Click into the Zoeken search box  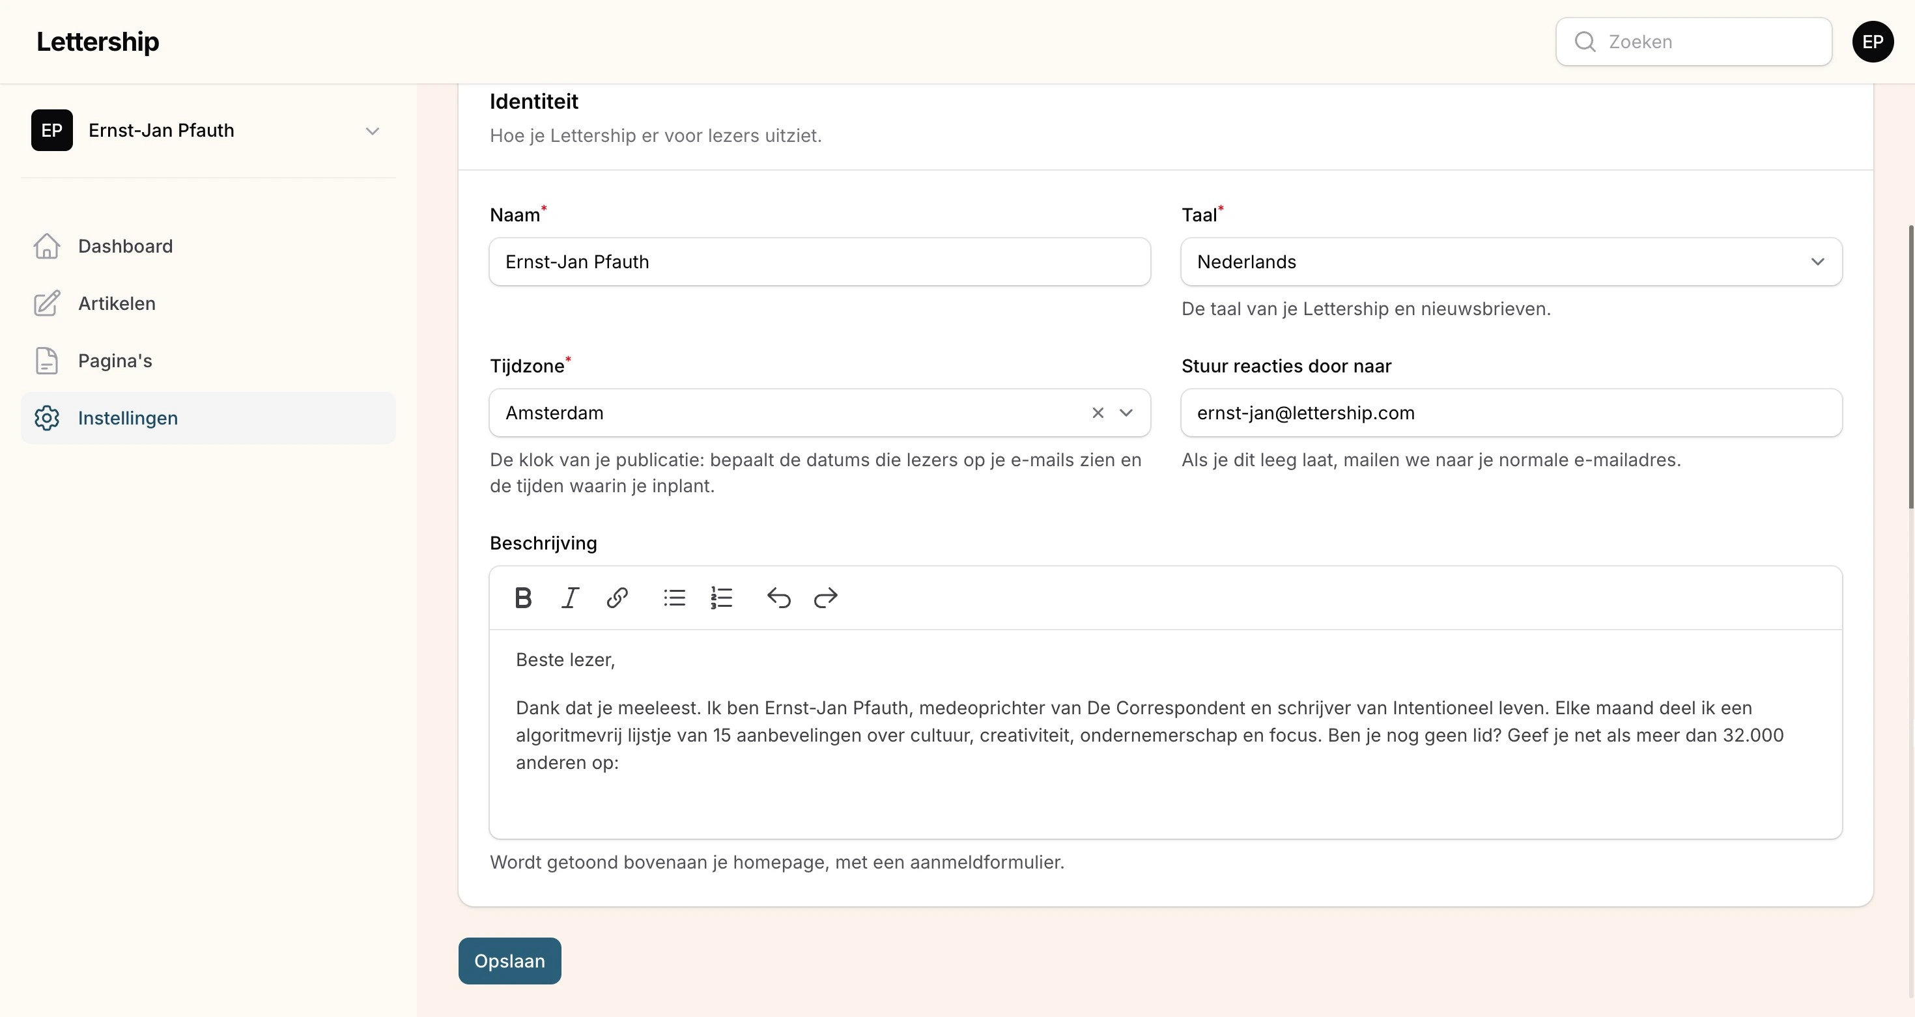[1694, 42]
